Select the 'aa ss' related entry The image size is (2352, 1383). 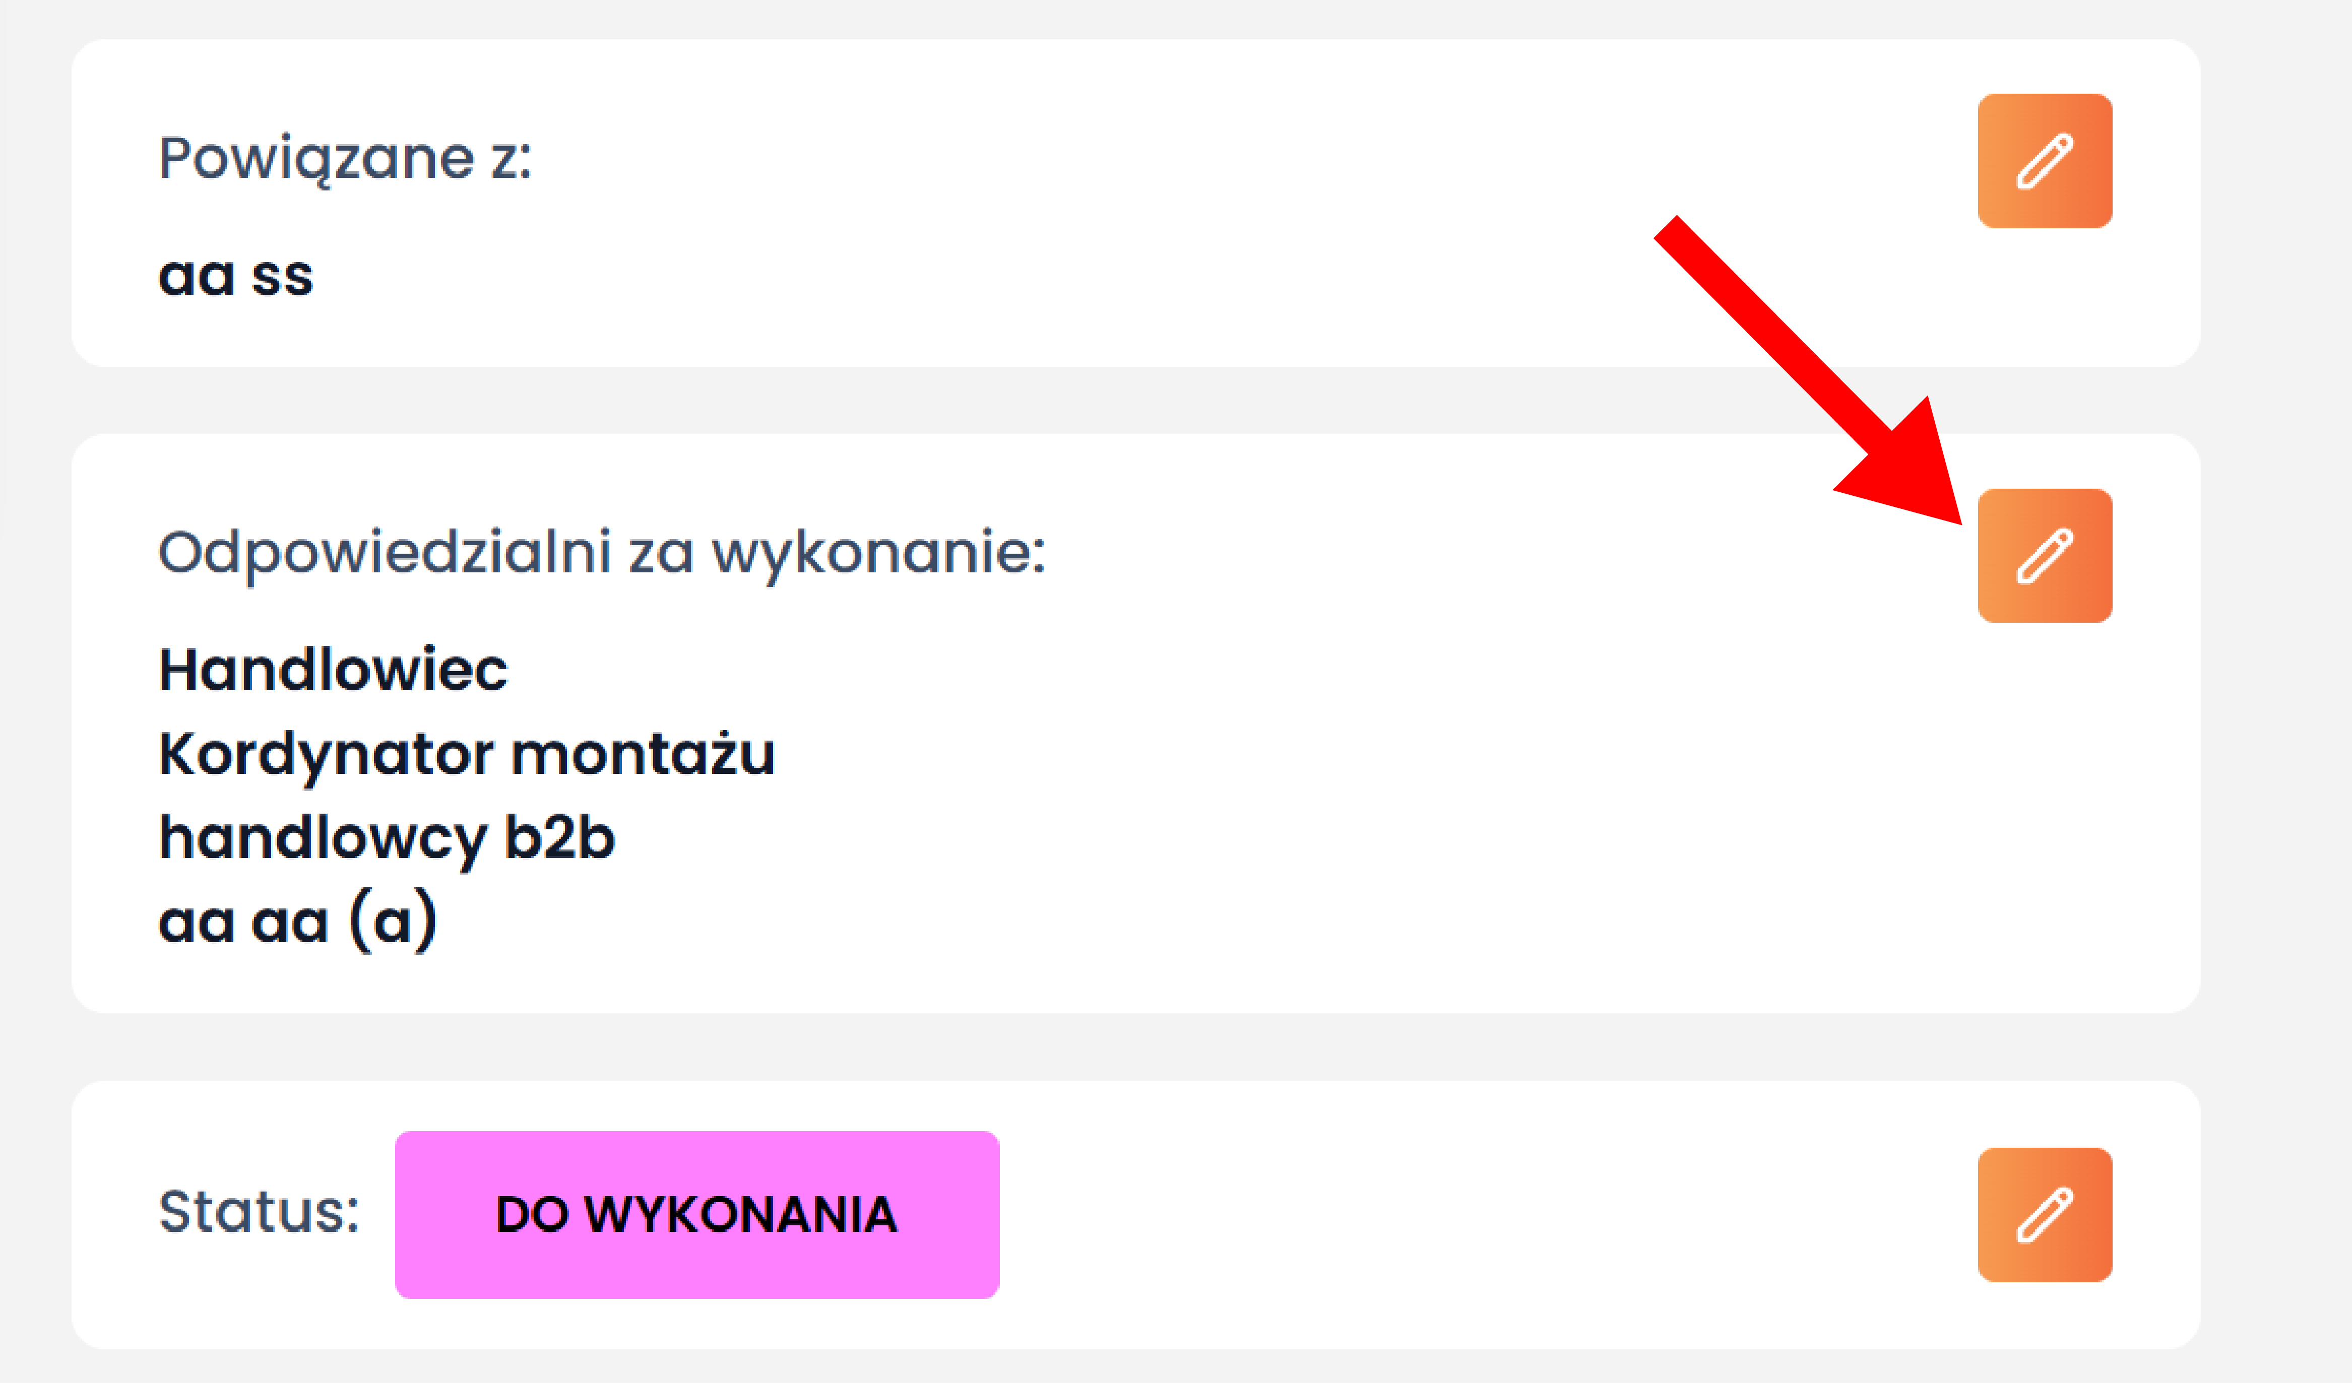(x=235, y=276)
